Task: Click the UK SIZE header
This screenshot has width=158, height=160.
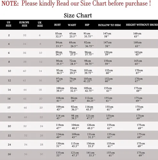Action: click(40, 24)
